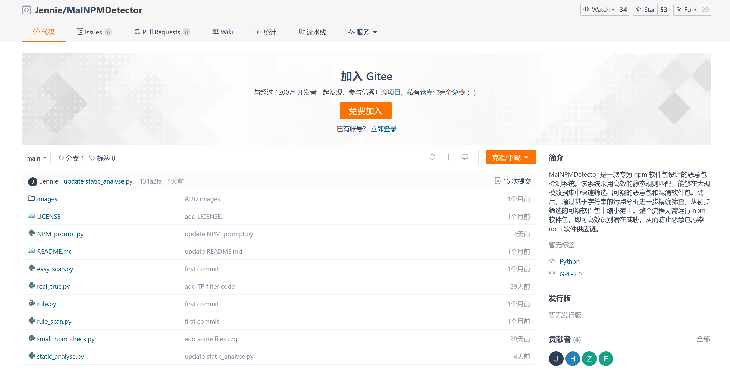Open the 服务 dropdown menu

[363, 32]
